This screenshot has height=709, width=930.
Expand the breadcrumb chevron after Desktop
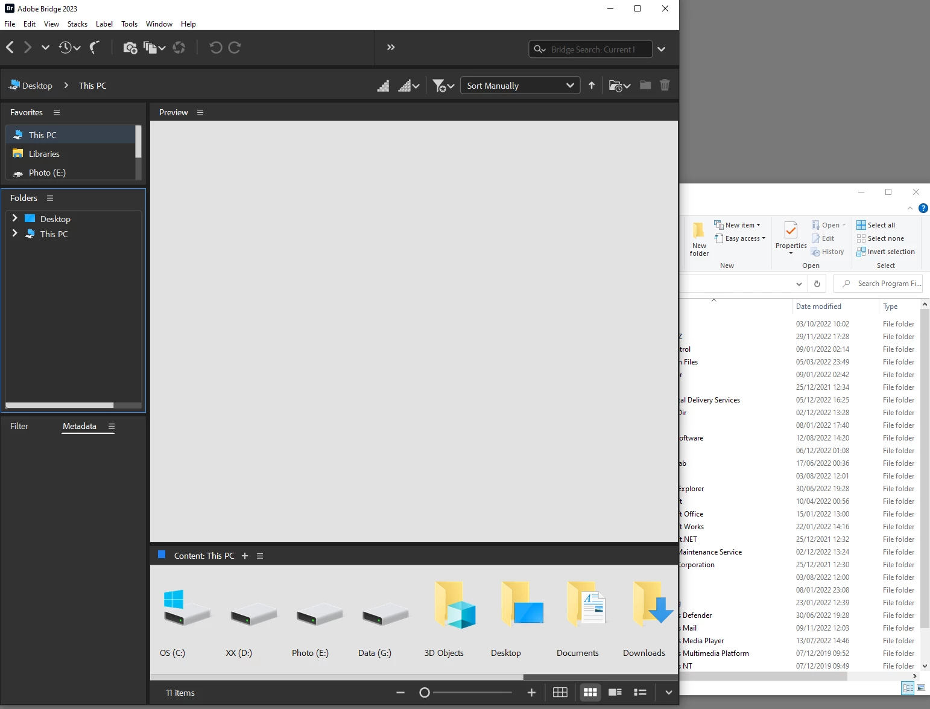coord(66,86)
